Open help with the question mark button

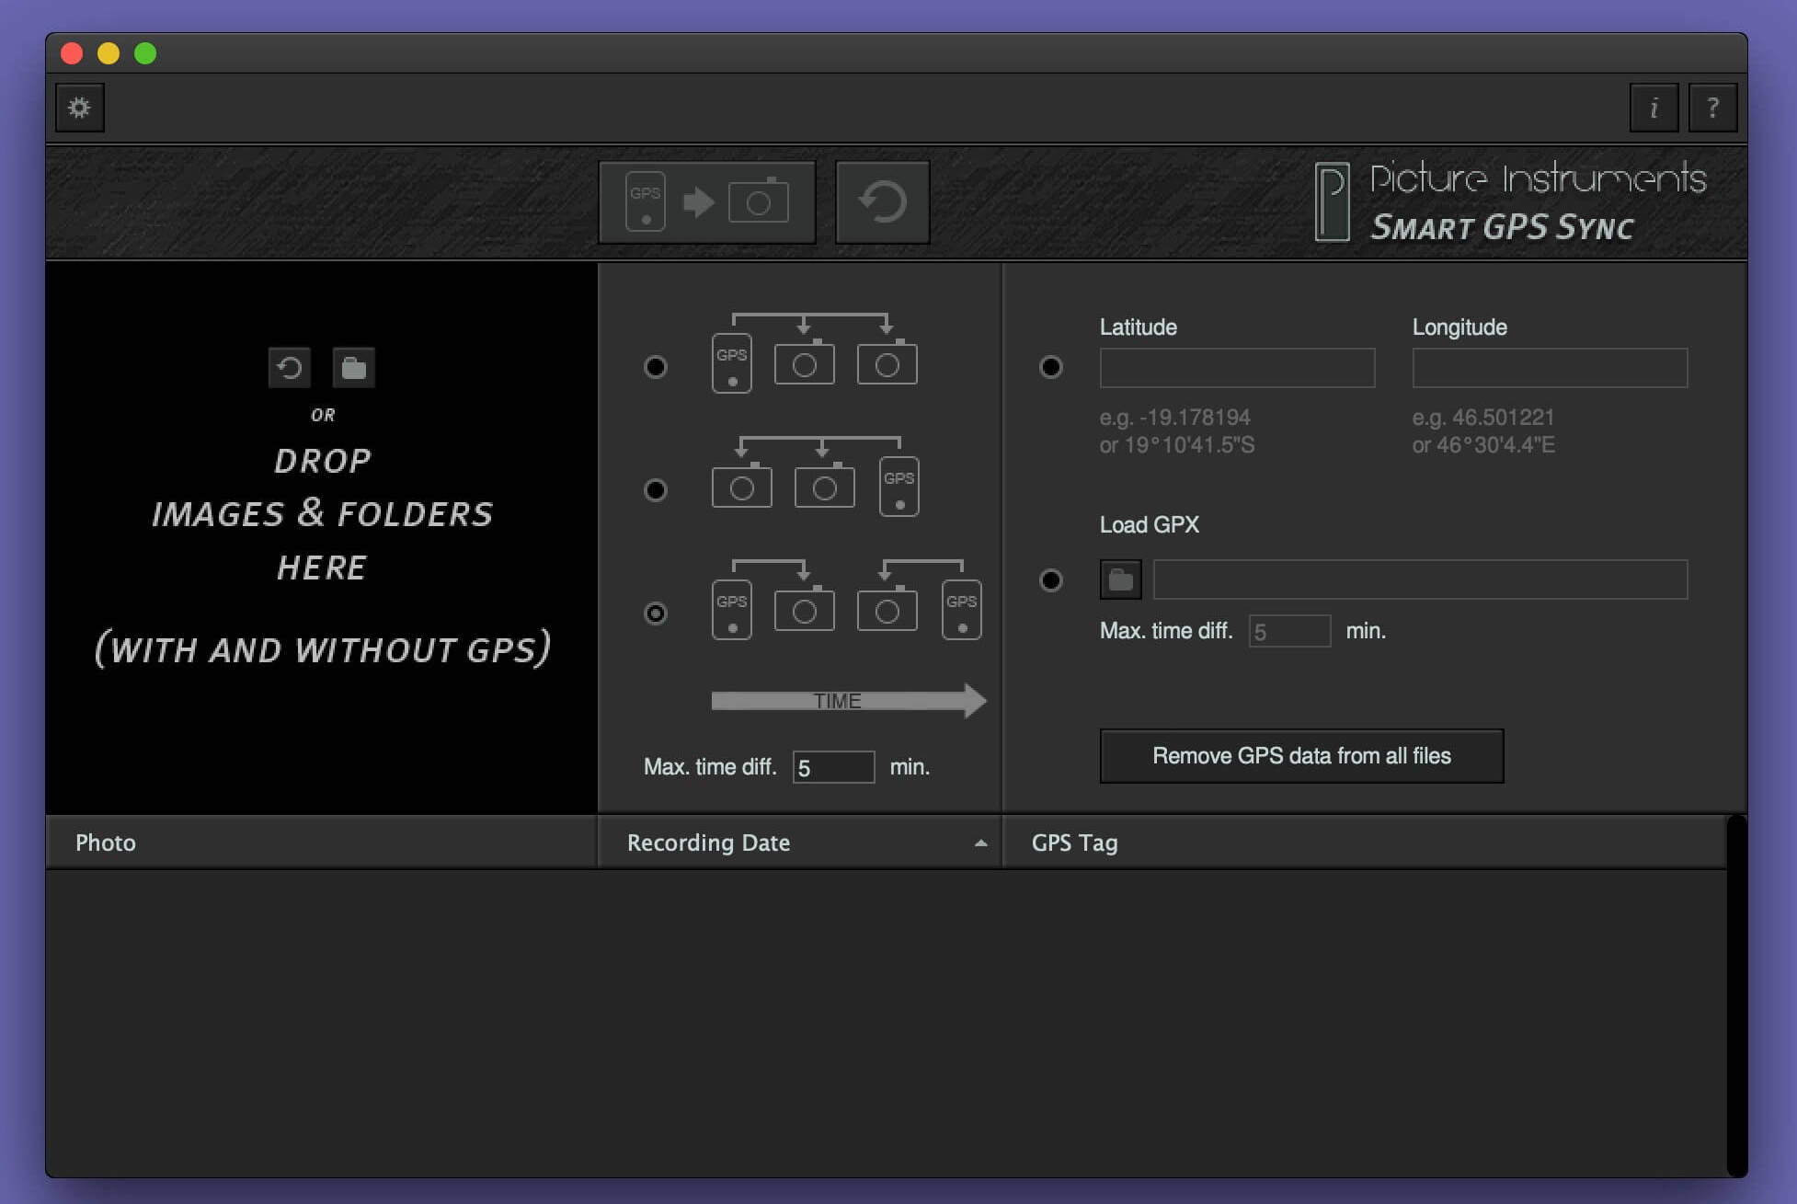pos(1712,108)
